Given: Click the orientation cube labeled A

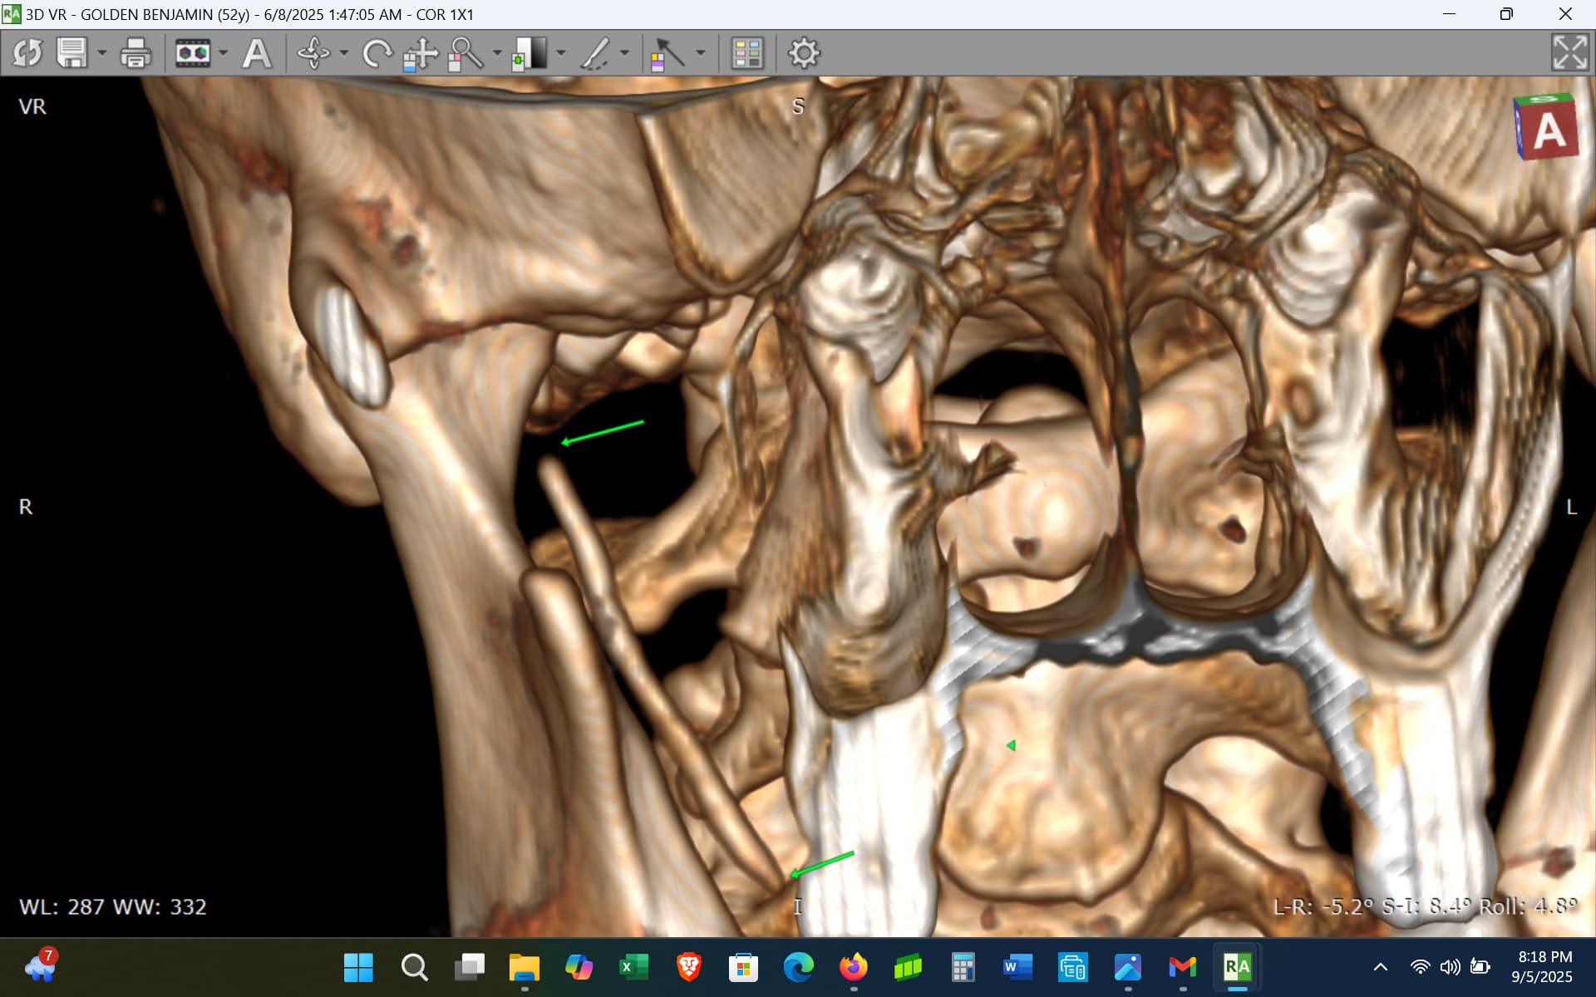Looking at the screenshot, I should click(1546, 127).
